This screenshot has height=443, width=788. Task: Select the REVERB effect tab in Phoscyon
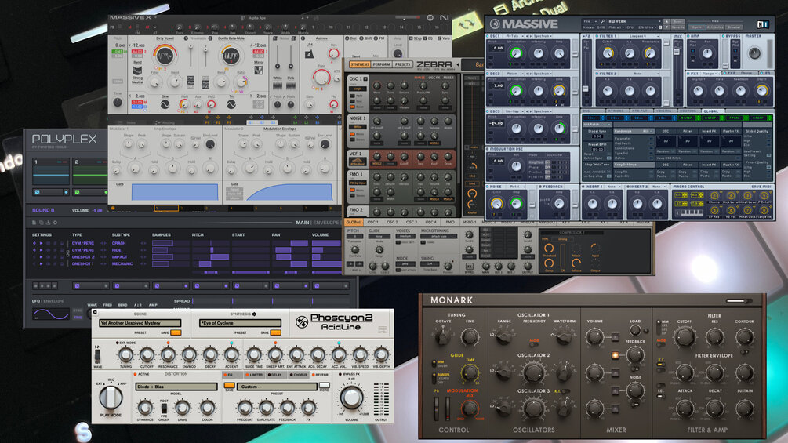(320, 375)
